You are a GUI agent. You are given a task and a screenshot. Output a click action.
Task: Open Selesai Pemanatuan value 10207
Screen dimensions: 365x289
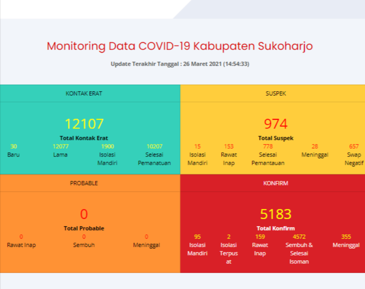pos(154,146)
